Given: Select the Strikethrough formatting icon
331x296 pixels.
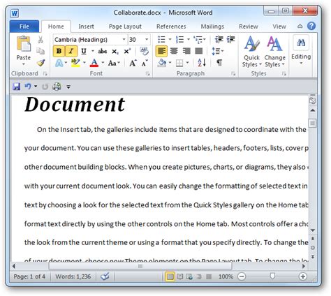Looking at the screenshot, I should (103, 51).
